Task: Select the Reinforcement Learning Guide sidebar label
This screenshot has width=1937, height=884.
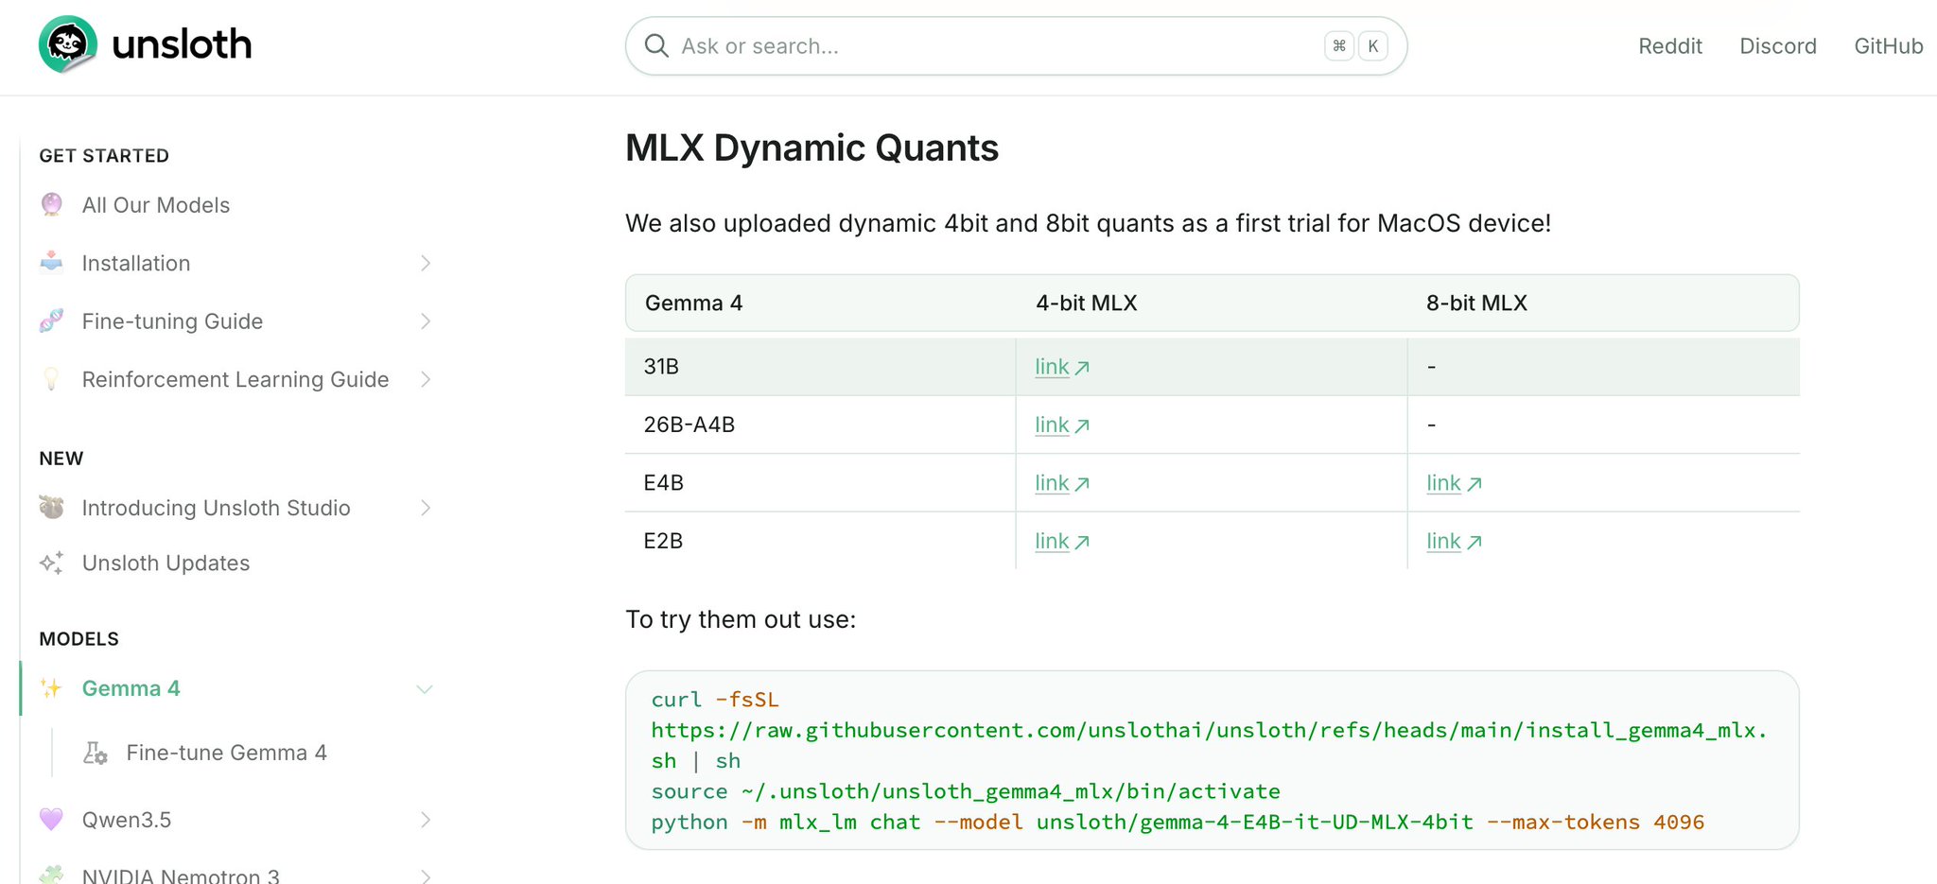Action: (x=236, y=379)
